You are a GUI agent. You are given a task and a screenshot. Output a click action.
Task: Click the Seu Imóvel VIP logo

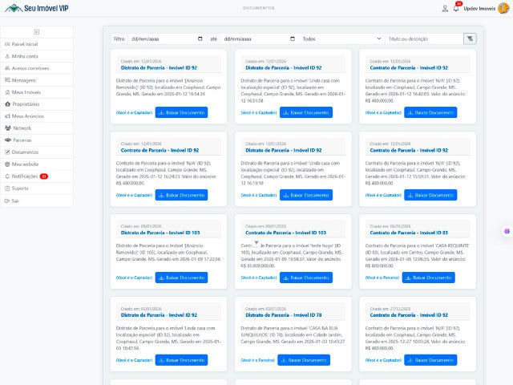tap(40, 8)
